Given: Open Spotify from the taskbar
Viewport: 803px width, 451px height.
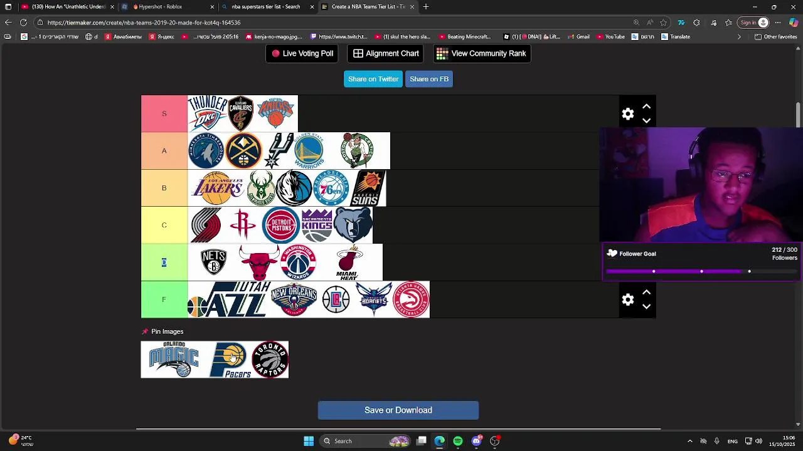Looking at the screenshot, I should tap(458, 441).
